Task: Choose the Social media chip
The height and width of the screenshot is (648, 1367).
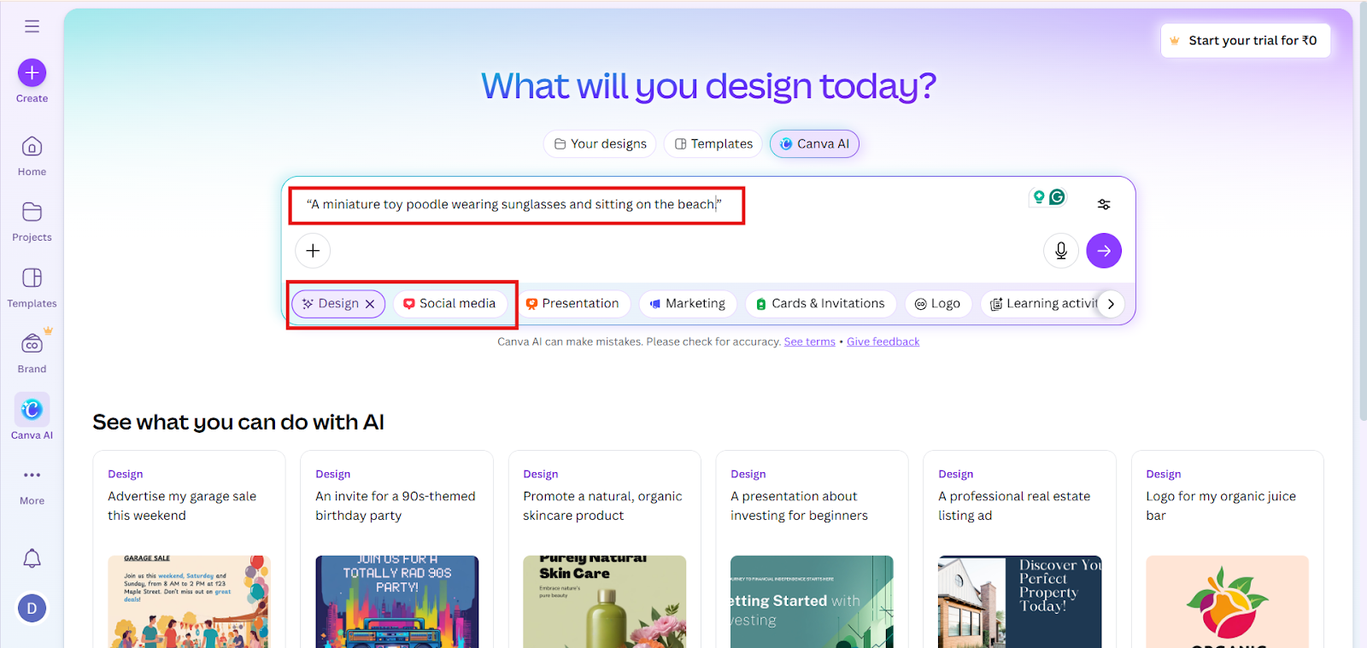Action: pos(449,304)
